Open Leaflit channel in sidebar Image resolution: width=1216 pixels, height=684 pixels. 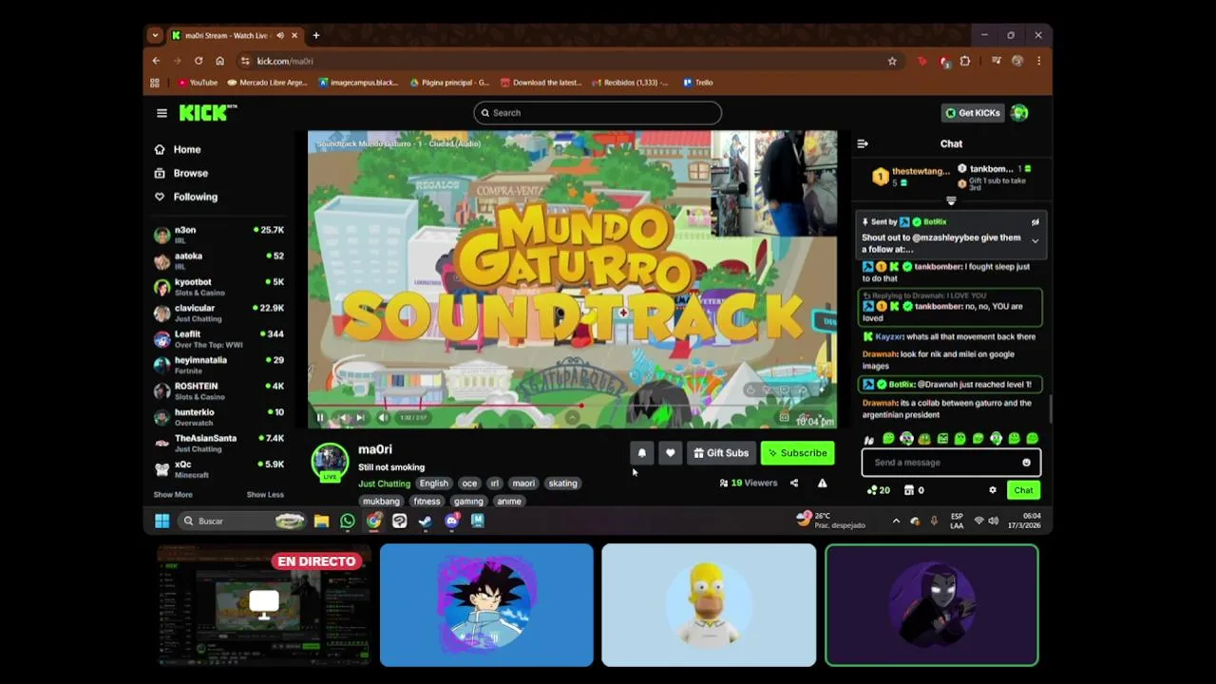[218, 338]
